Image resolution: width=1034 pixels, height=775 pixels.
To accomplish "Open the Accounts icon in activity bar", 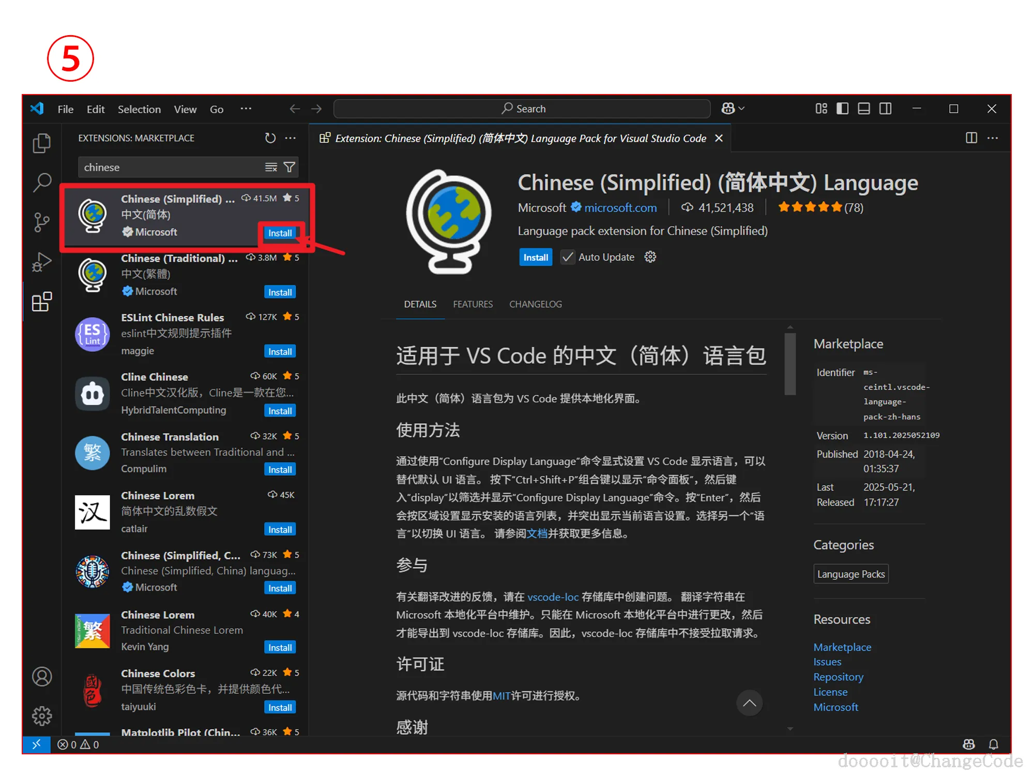I will coord(41,676).
